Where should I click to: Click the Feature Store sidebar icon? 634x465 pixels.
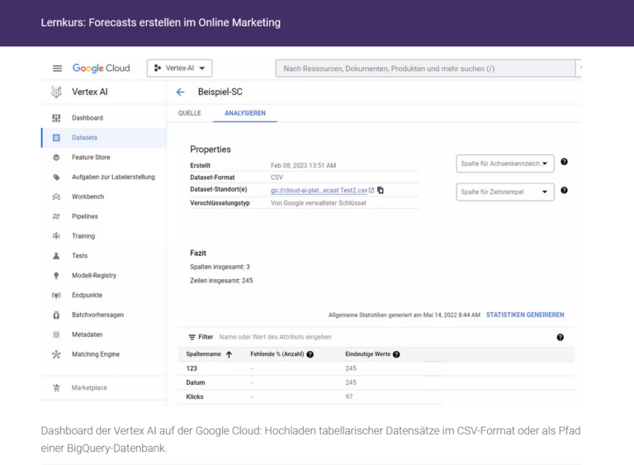pos(56,158)
